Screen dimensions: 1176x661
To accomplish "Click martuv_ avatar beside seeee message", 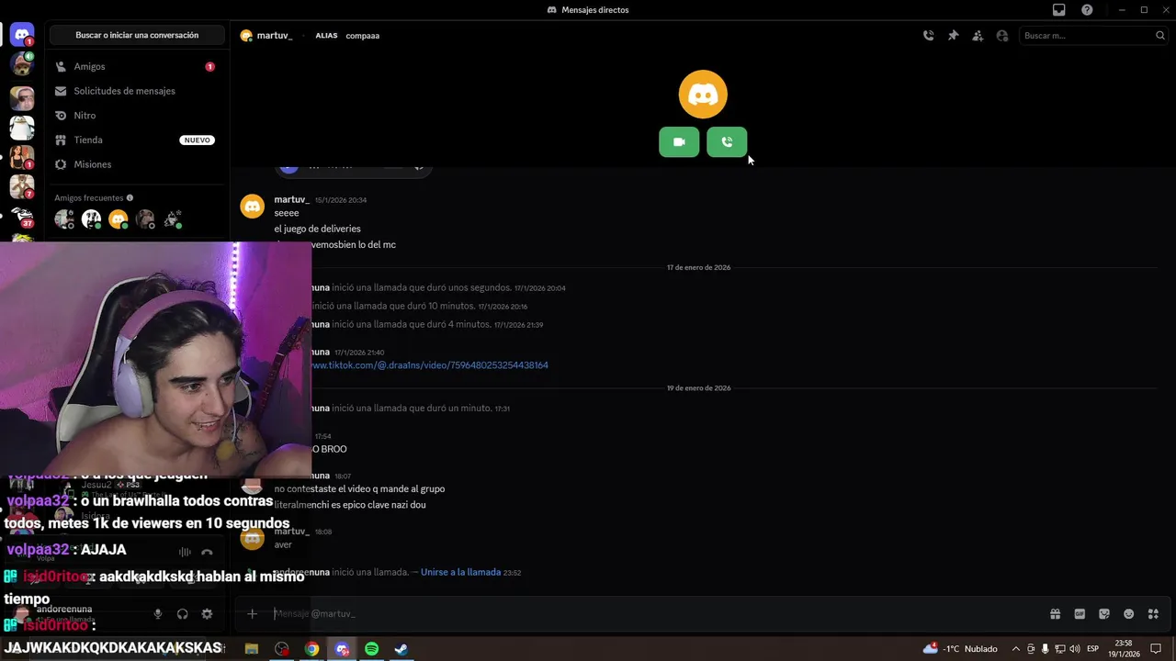I will click(253, 207).
